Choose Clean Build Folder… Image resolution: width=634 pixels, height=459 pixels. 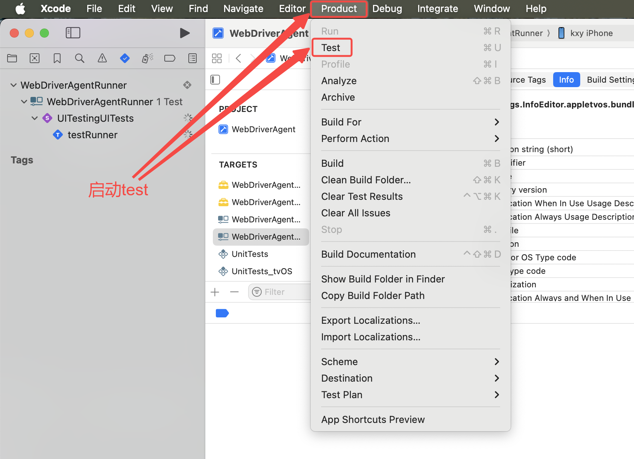(x=411, y=180)
